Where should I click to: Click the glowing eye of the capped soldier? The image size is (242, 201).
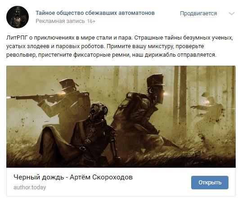tap(166, 94)
